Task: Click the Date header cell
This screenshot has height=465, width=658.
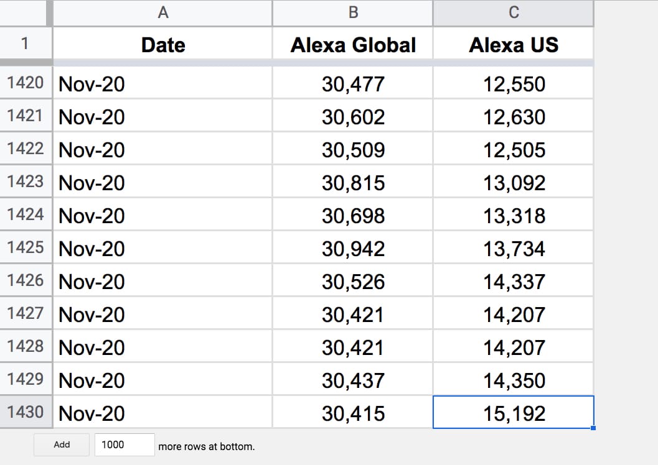Action: click(162, 44)
